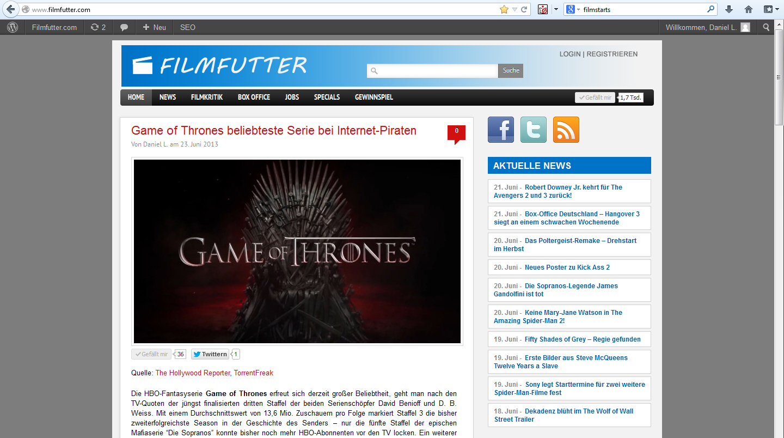The height and width of the screenshot is (438, 784).
Task: Click the browser vertical scrollbar thumb
Action: [x=779, y=77]
